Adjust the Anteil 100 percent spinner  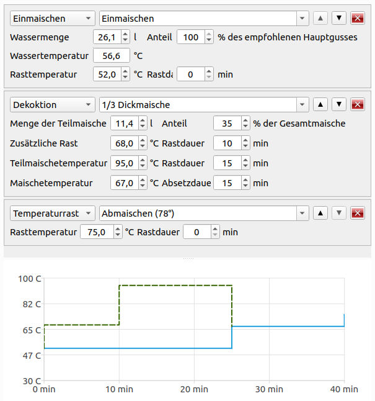click(208, 37)
